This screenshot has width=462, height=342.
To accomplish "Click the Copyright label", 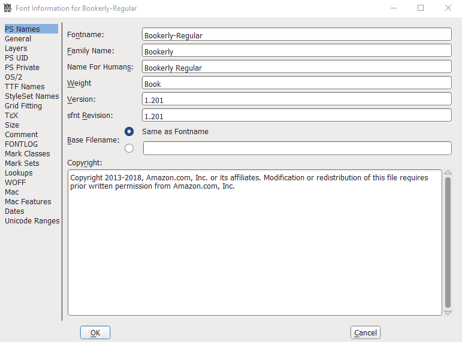I will tap(84, 163).
